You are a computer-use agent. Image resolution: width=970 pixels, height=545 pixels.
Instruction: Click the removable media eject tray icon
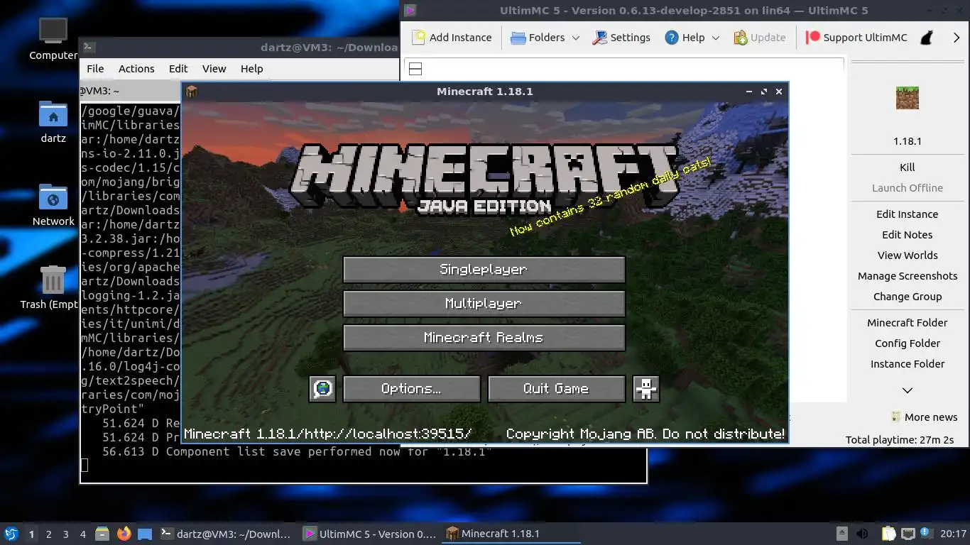coord(841,534)
